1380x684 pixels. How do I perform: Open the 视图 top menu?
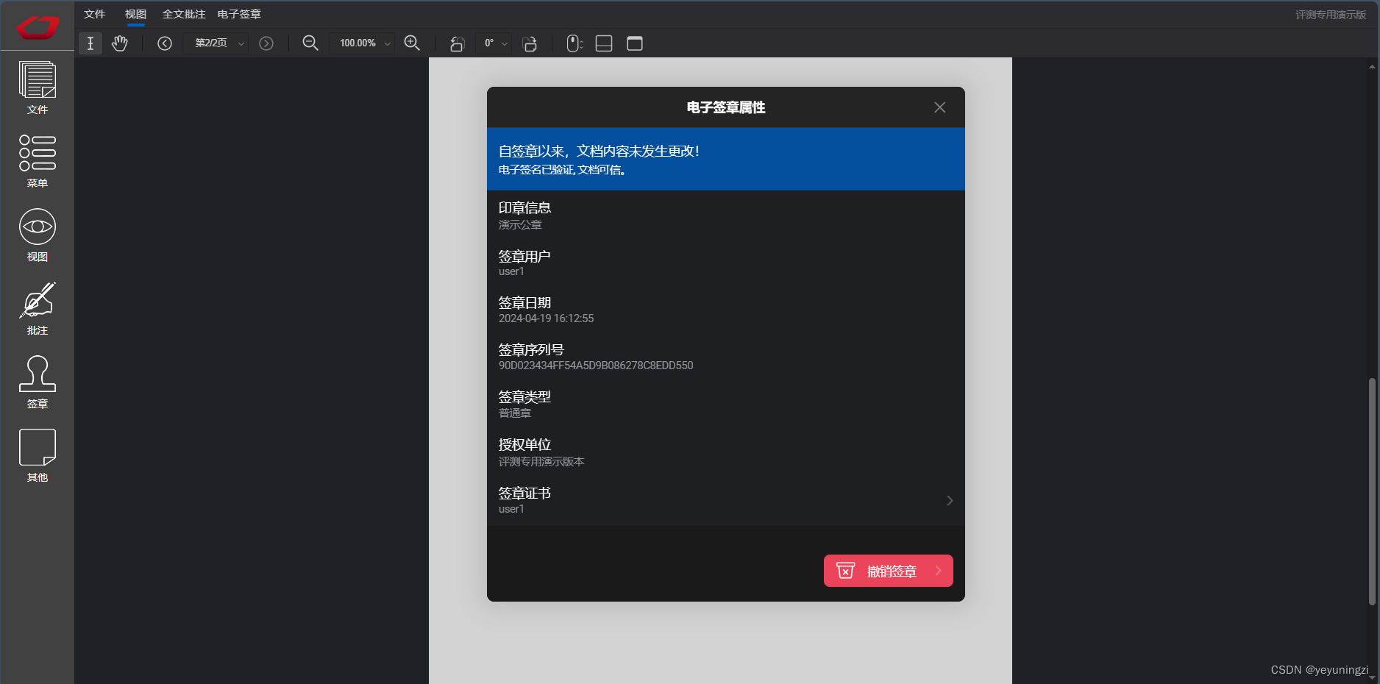click(x=135, y=14)
